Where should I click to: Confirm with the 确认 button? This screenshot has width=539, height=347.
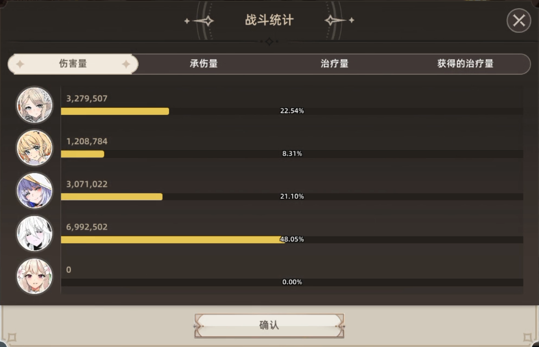(269, 325)
